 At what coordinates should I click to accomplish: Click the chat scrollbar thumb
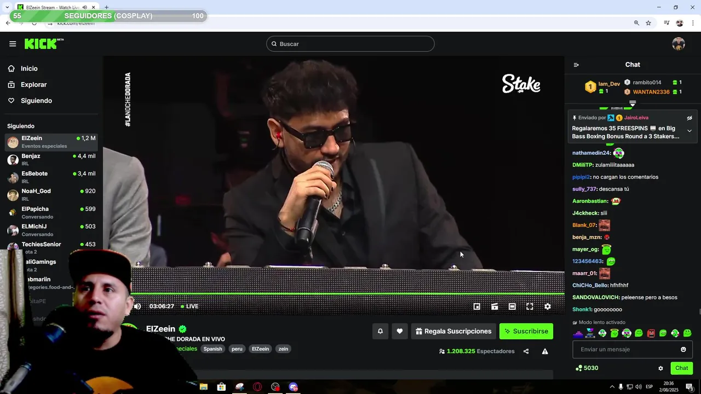coord(699,311)
